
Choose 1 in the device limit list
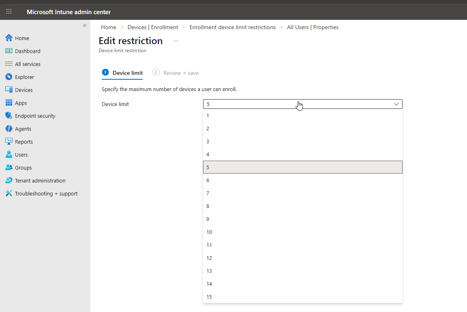tap(302, 115)
